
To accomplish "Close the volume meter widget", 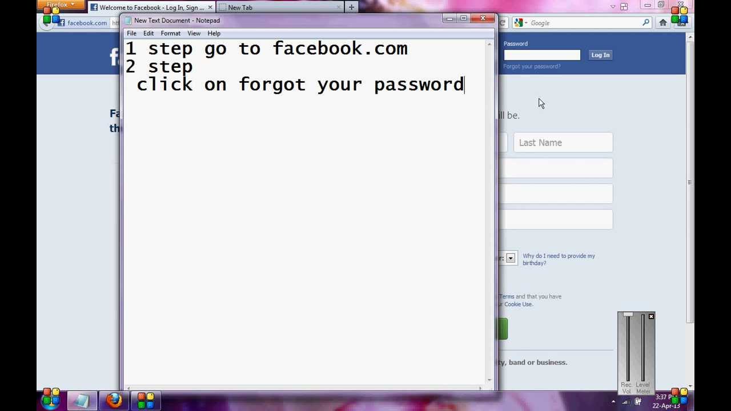I will (651, 316).
